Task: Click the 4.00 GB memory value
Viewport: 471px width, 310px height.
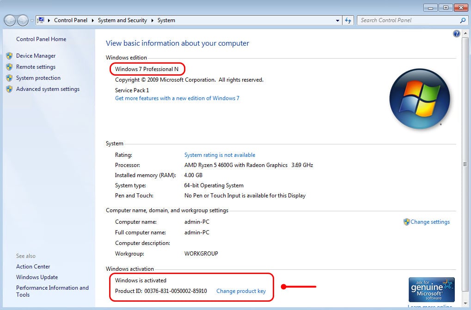Action: [193, 175]
